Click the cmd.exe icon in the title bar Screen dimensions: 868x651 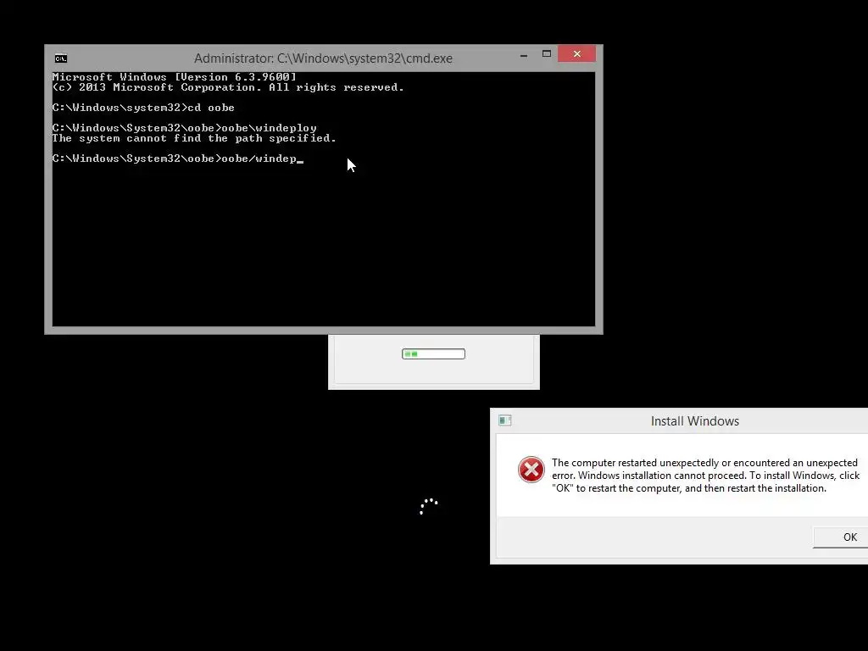[61, 58]
